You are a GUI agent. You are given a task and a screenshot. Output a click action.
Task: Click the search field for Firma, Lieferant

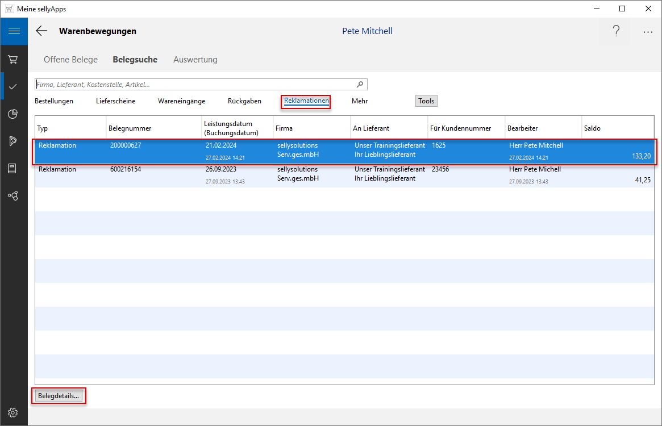coord(193,85)
